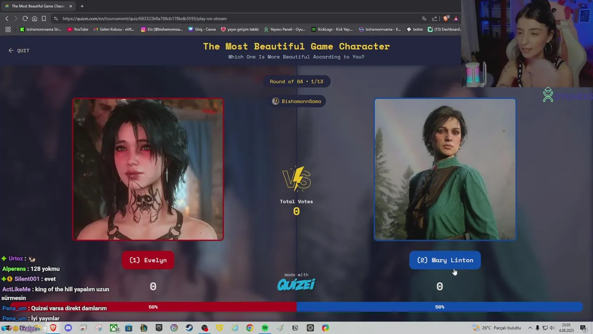Open the bookmarks bar apps grid icon
The width and height of the screenshot is (593, 334).
point(8,29)
